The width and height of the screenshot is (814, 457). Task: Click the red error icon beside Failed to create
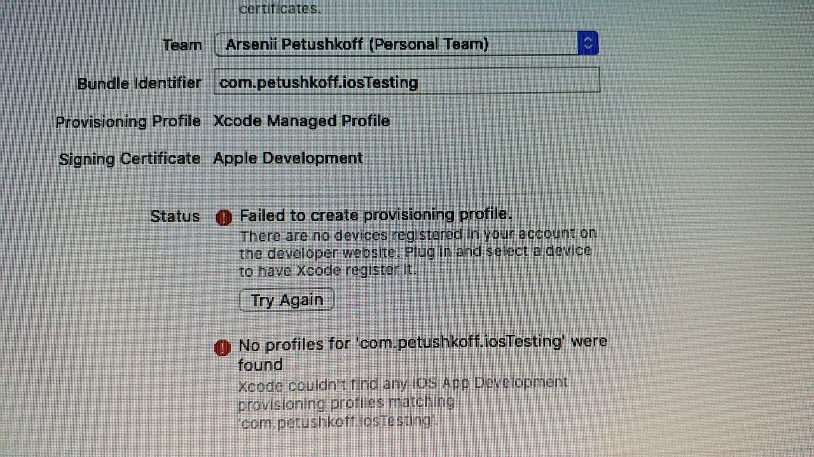(224, 218)
